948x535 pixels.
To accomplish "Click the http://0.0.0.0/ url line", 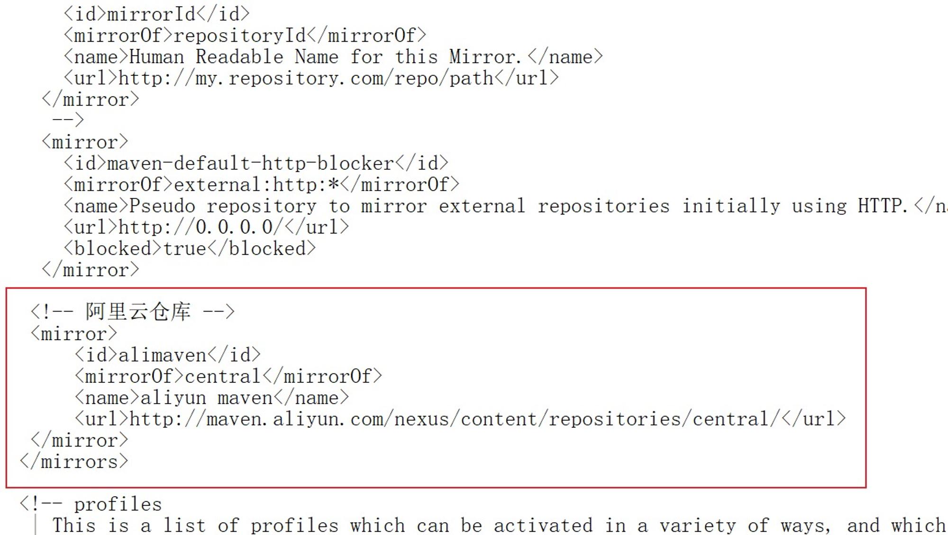I will 206,227.
